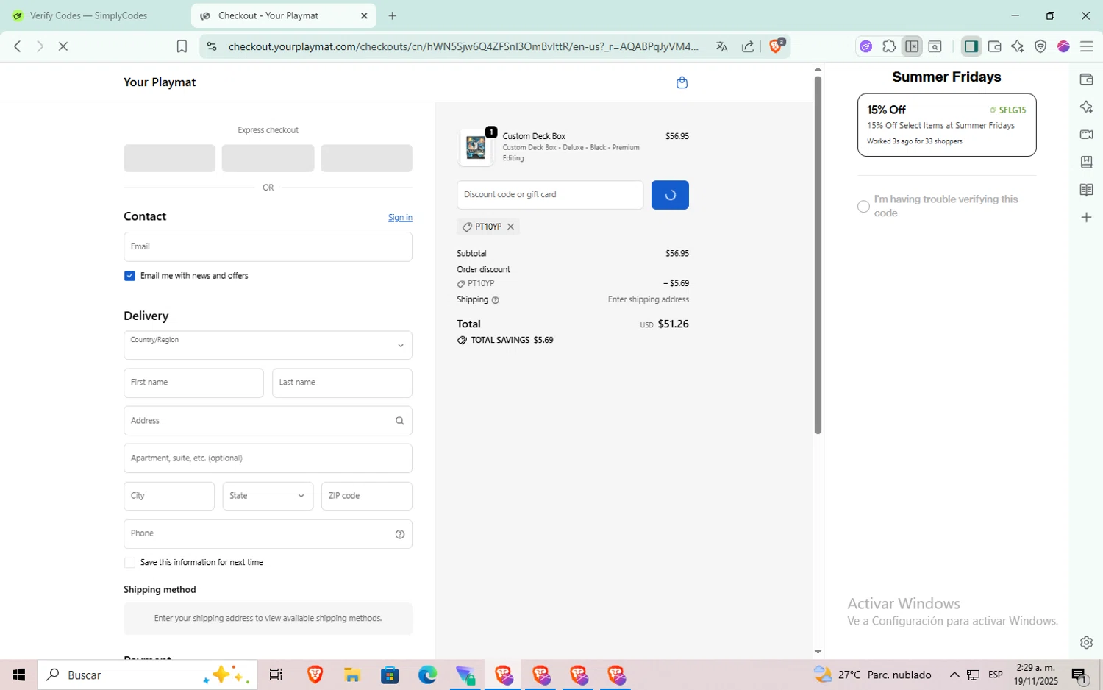Viewport: 1103px width, 690px height.
Task: Toggle Email me with news and offers
Action: tap(129, 276)
